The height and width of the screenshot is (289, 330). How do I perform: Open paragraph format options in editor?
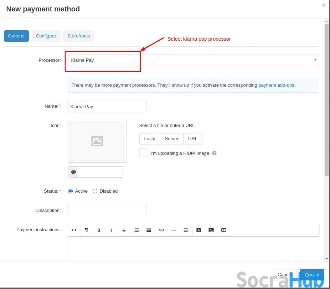[x=86, y=230]
